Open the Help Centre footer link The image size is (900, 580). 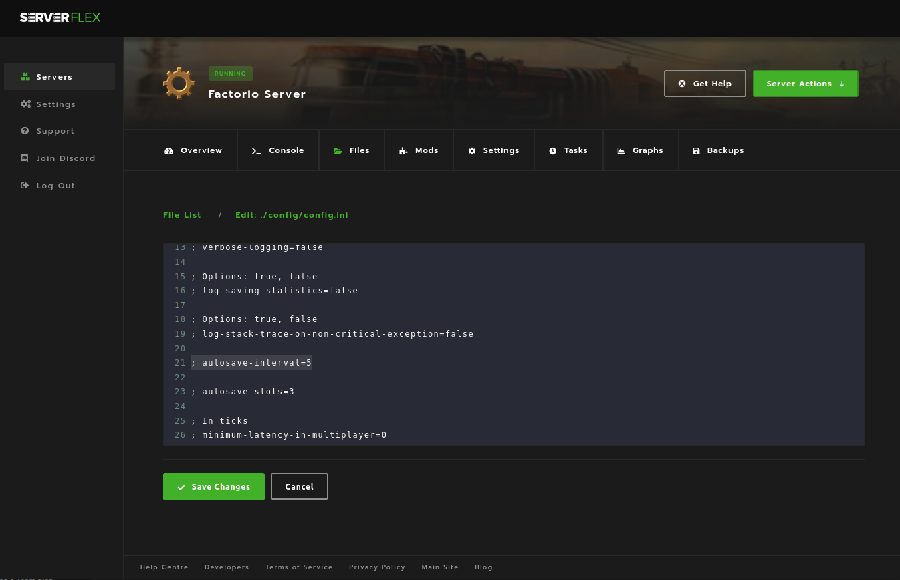click(x=164, y=567)
